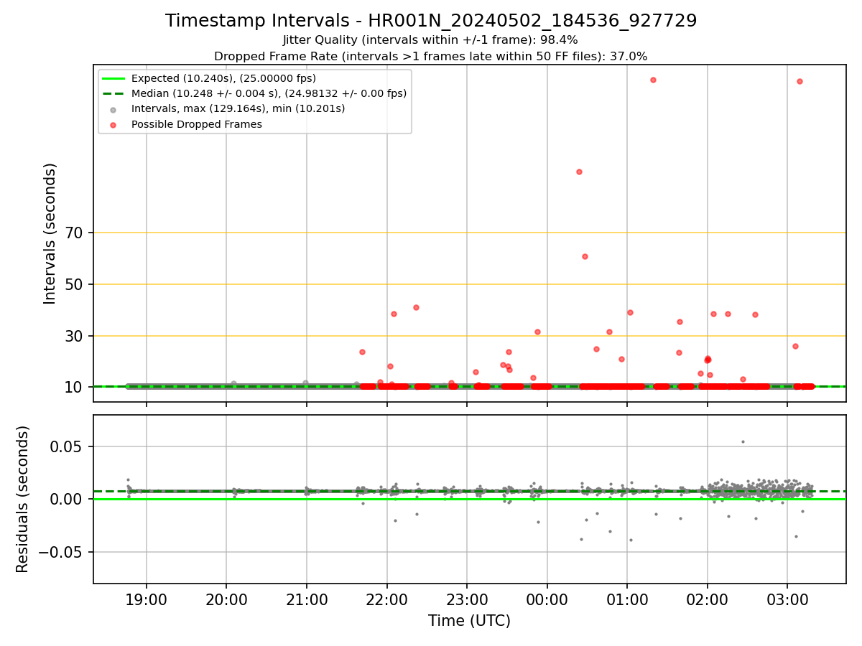
Task: Select the 'Intervals (seconds)' y-axis label
Action: point(50,233)
